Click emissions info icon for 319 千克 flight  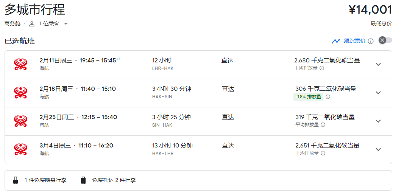point(323,125)
